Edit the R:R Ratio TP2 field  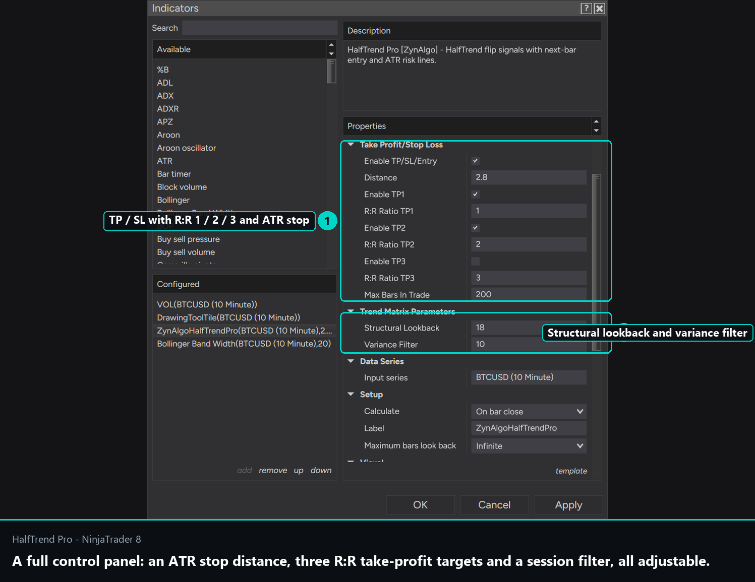[529, 244]
